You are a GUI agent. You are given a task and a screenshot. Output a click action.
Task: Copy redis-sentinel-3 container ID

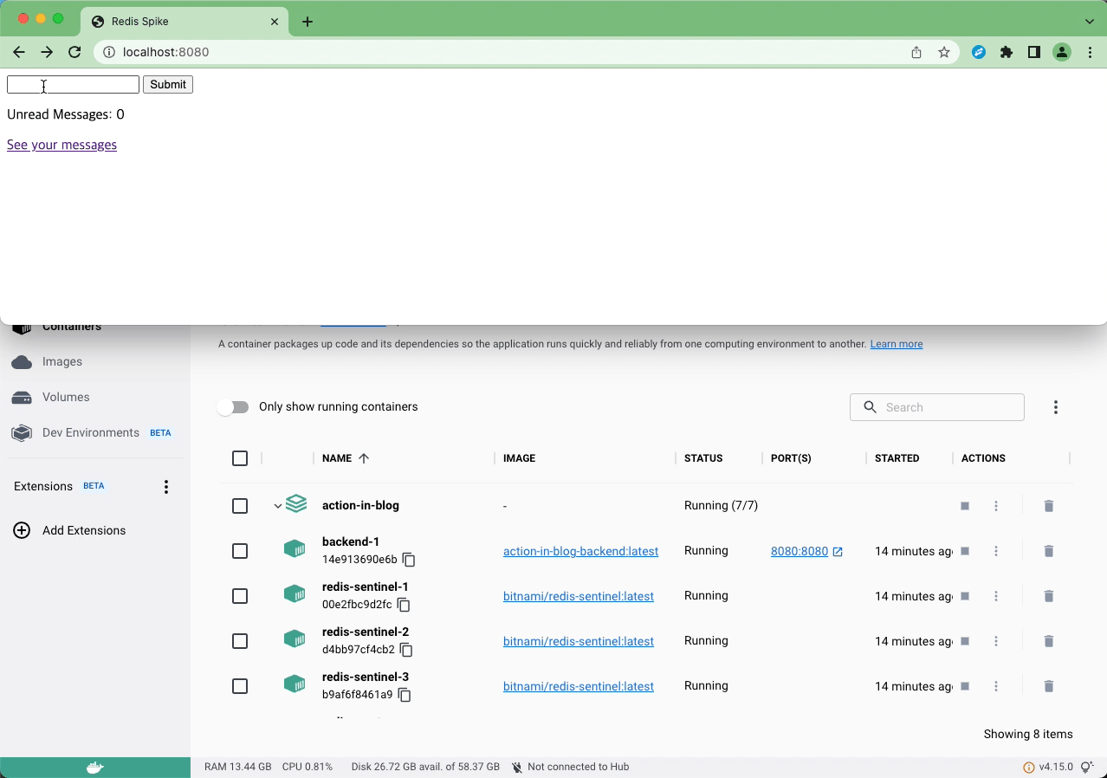tap(405, 695)
